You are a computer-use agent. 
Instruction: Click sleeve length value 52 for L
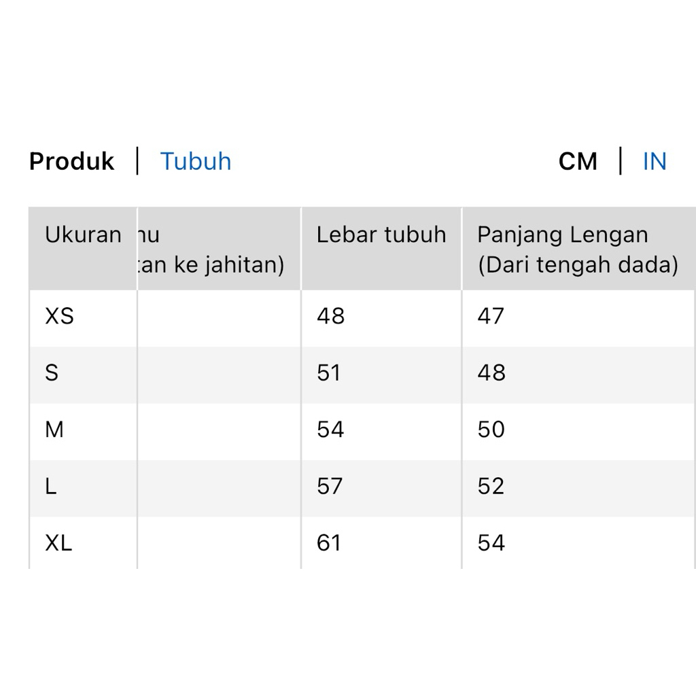[491, 486]
